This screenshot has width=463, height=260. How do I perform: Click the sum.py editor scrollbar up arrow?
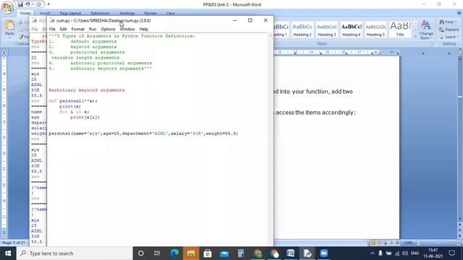coord(270,35)
